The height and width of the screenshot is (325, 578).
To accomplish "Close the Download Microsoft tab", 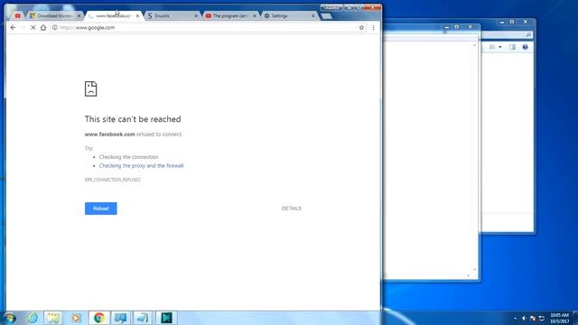I will (79, 16).
